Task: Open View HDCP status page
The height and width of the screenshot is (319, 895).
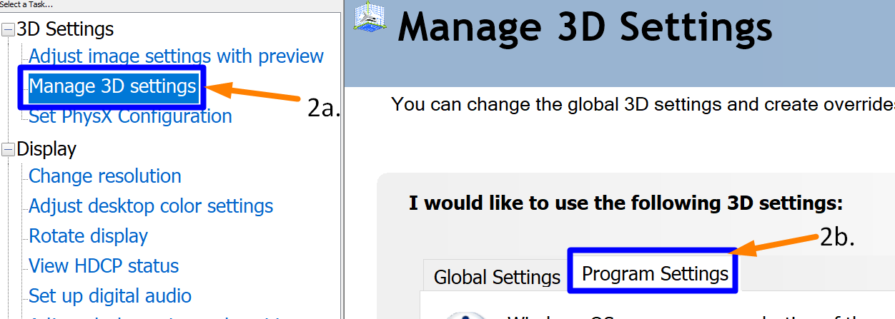Action: (x=104, y=265)
